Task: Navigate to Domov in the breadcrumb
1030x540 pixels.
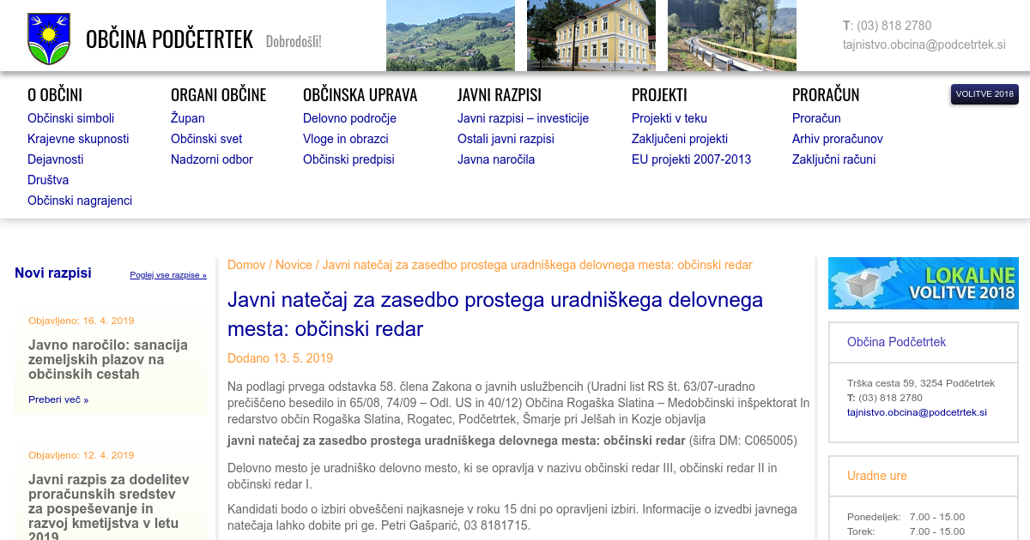Action: 246,265
